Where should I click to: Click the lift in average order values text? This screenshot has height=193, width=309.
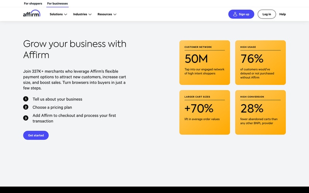202,119
